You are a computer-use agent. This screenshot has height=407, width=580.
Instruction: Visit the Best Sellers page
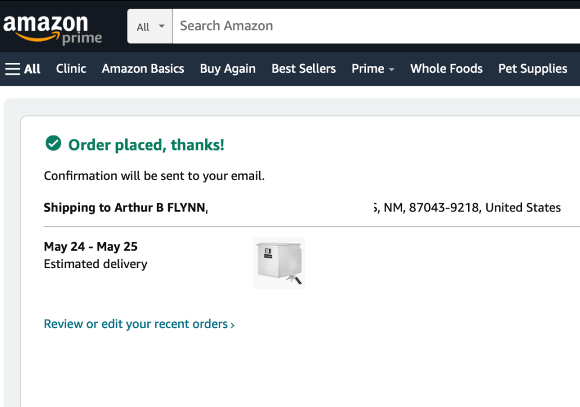303,69
